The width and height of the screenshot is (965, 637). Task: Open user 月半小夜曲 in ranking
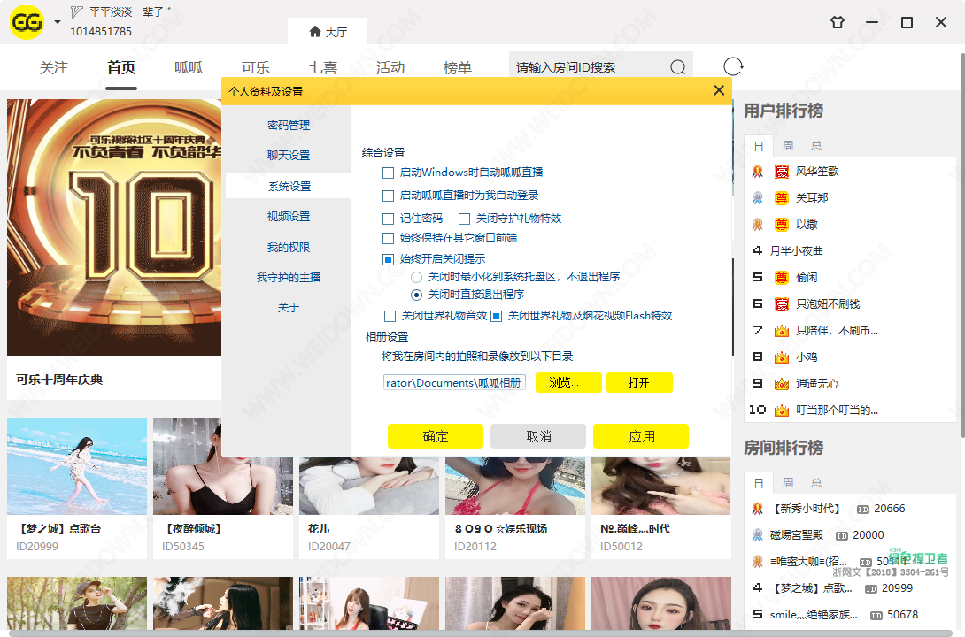797,251
